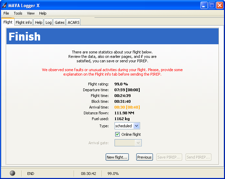Click the END stage in status bar

31,174
